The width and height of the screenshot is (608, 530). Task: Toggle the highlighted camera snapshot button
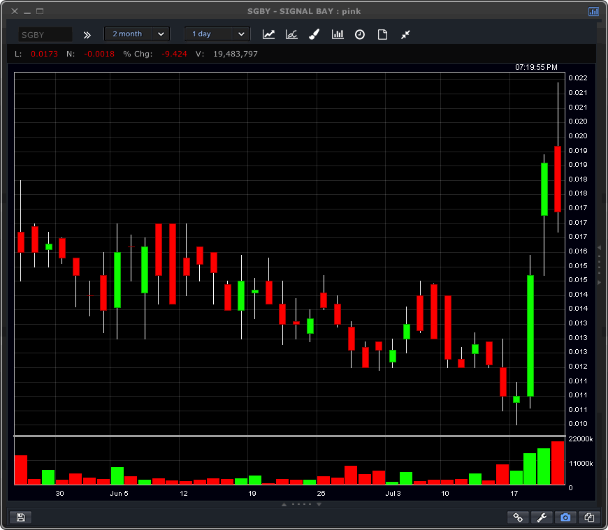tap(565, 517)
